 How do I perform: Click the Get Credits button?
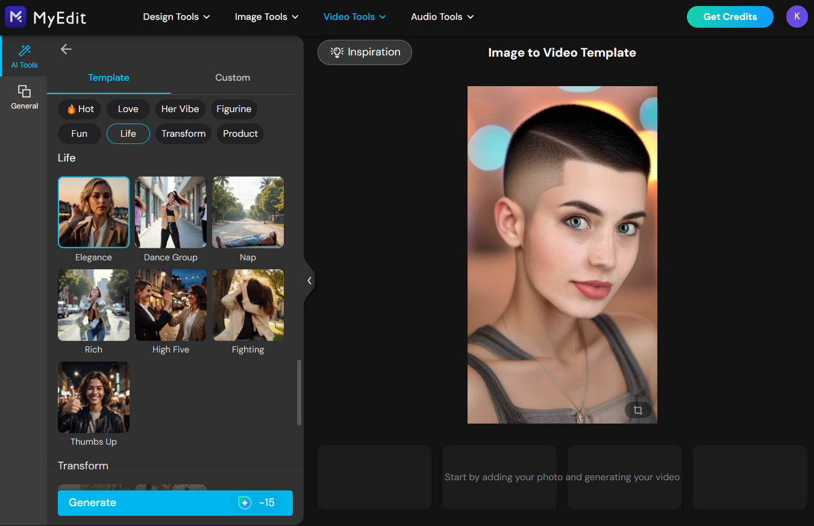(730, 17)
